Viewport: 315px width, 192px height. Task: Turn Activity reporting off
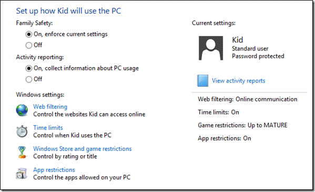[x=29, y=79]
